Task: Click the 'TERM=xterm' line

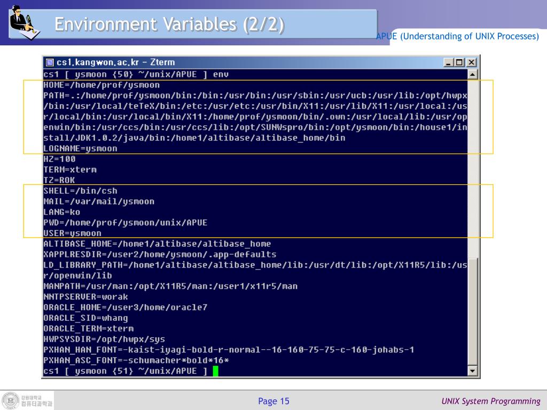Action: (x=70, y=170)
